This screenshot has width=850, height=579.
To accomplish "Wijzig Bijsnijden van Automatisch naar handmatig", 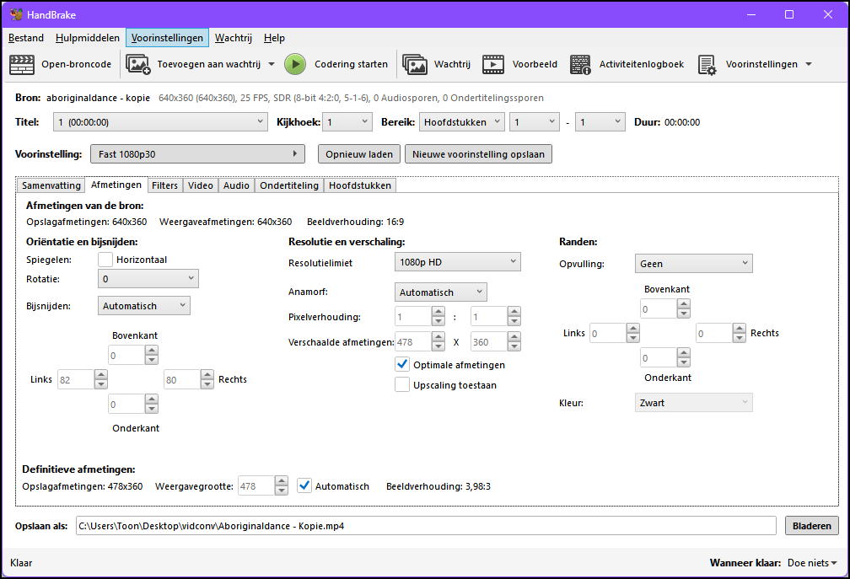I will [143, 304].
